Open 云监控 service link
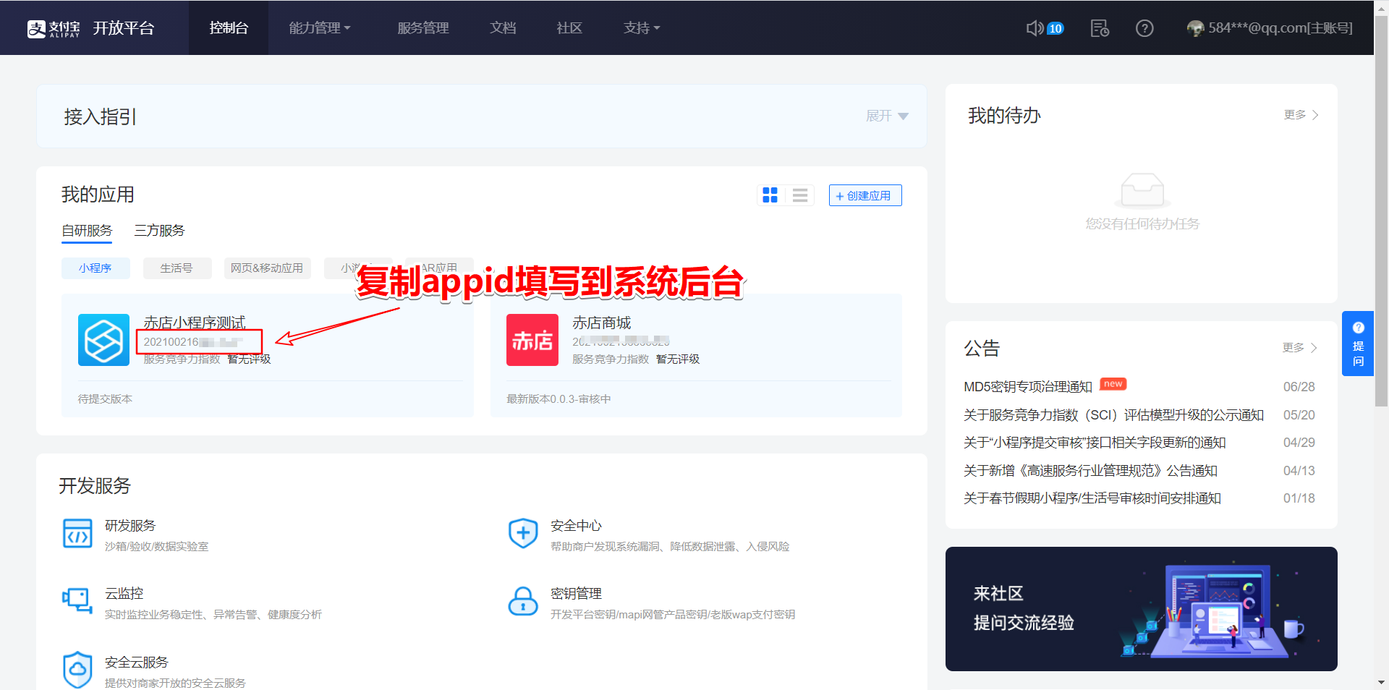Image resolution: width=1389 pixels, height=690 pixels. point(124,594)
